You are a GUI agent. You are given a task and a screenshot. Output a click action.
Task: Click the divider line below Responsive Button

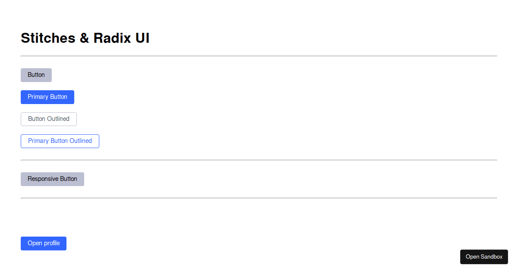(259, 198)
